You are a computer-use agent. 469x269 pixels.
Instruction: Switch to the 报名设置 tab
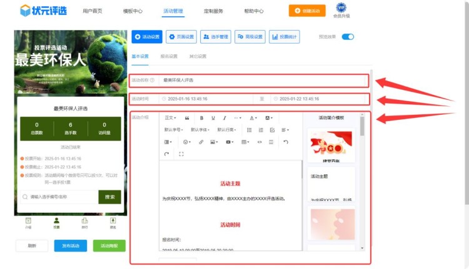(x=169, y=56)
